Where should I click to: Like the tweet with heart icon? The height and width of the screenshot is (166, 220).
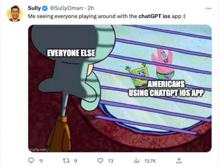(100, 161)
